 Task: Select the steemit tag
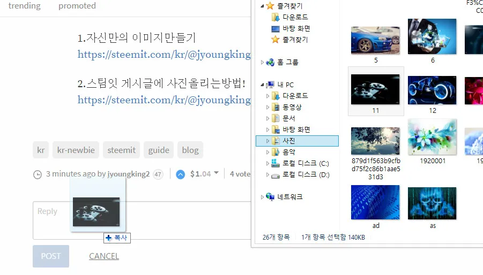pyautogui.click(x=121, y=150)
